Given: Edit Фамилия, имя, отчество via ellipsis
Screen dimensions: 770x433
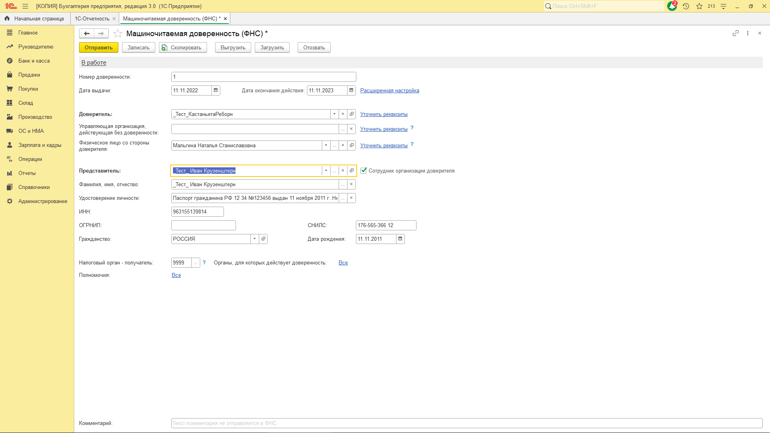Looking at the screenshot, I should point(343,184).
